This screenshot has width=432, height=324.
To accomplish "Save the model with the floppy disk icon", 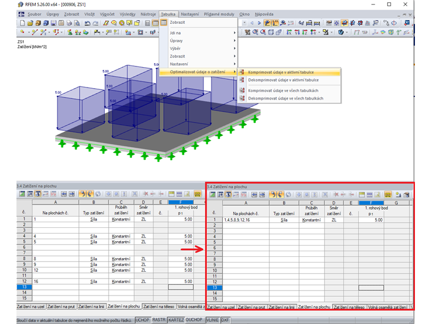I will coord(53,23).
